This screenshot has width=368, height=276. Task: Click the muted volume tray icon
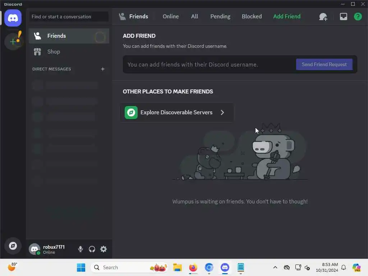(307, 267)
